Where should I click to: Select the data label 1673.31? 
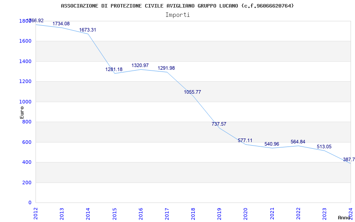[87, 30]
